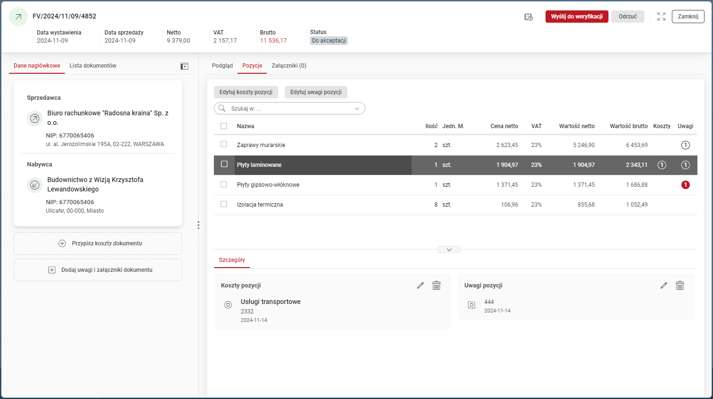Click the vertical dots panel splitter handle
Viewport: 713px width, 399px height.
click(x=198, y=225)
